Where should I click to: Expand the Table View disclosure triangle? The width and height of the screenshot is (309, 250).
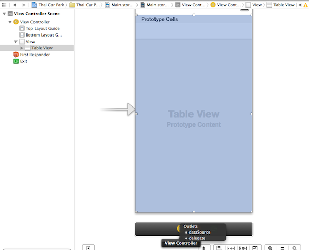(x=22, y=48)
